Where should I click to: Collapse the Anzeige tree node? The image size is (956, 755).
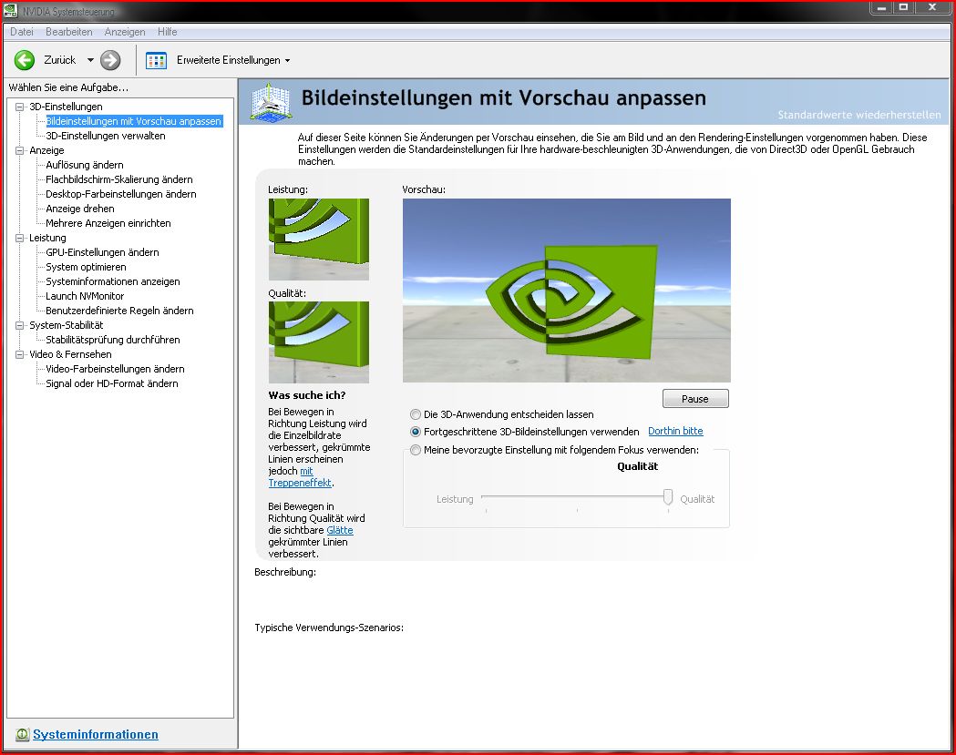(19, 150)
